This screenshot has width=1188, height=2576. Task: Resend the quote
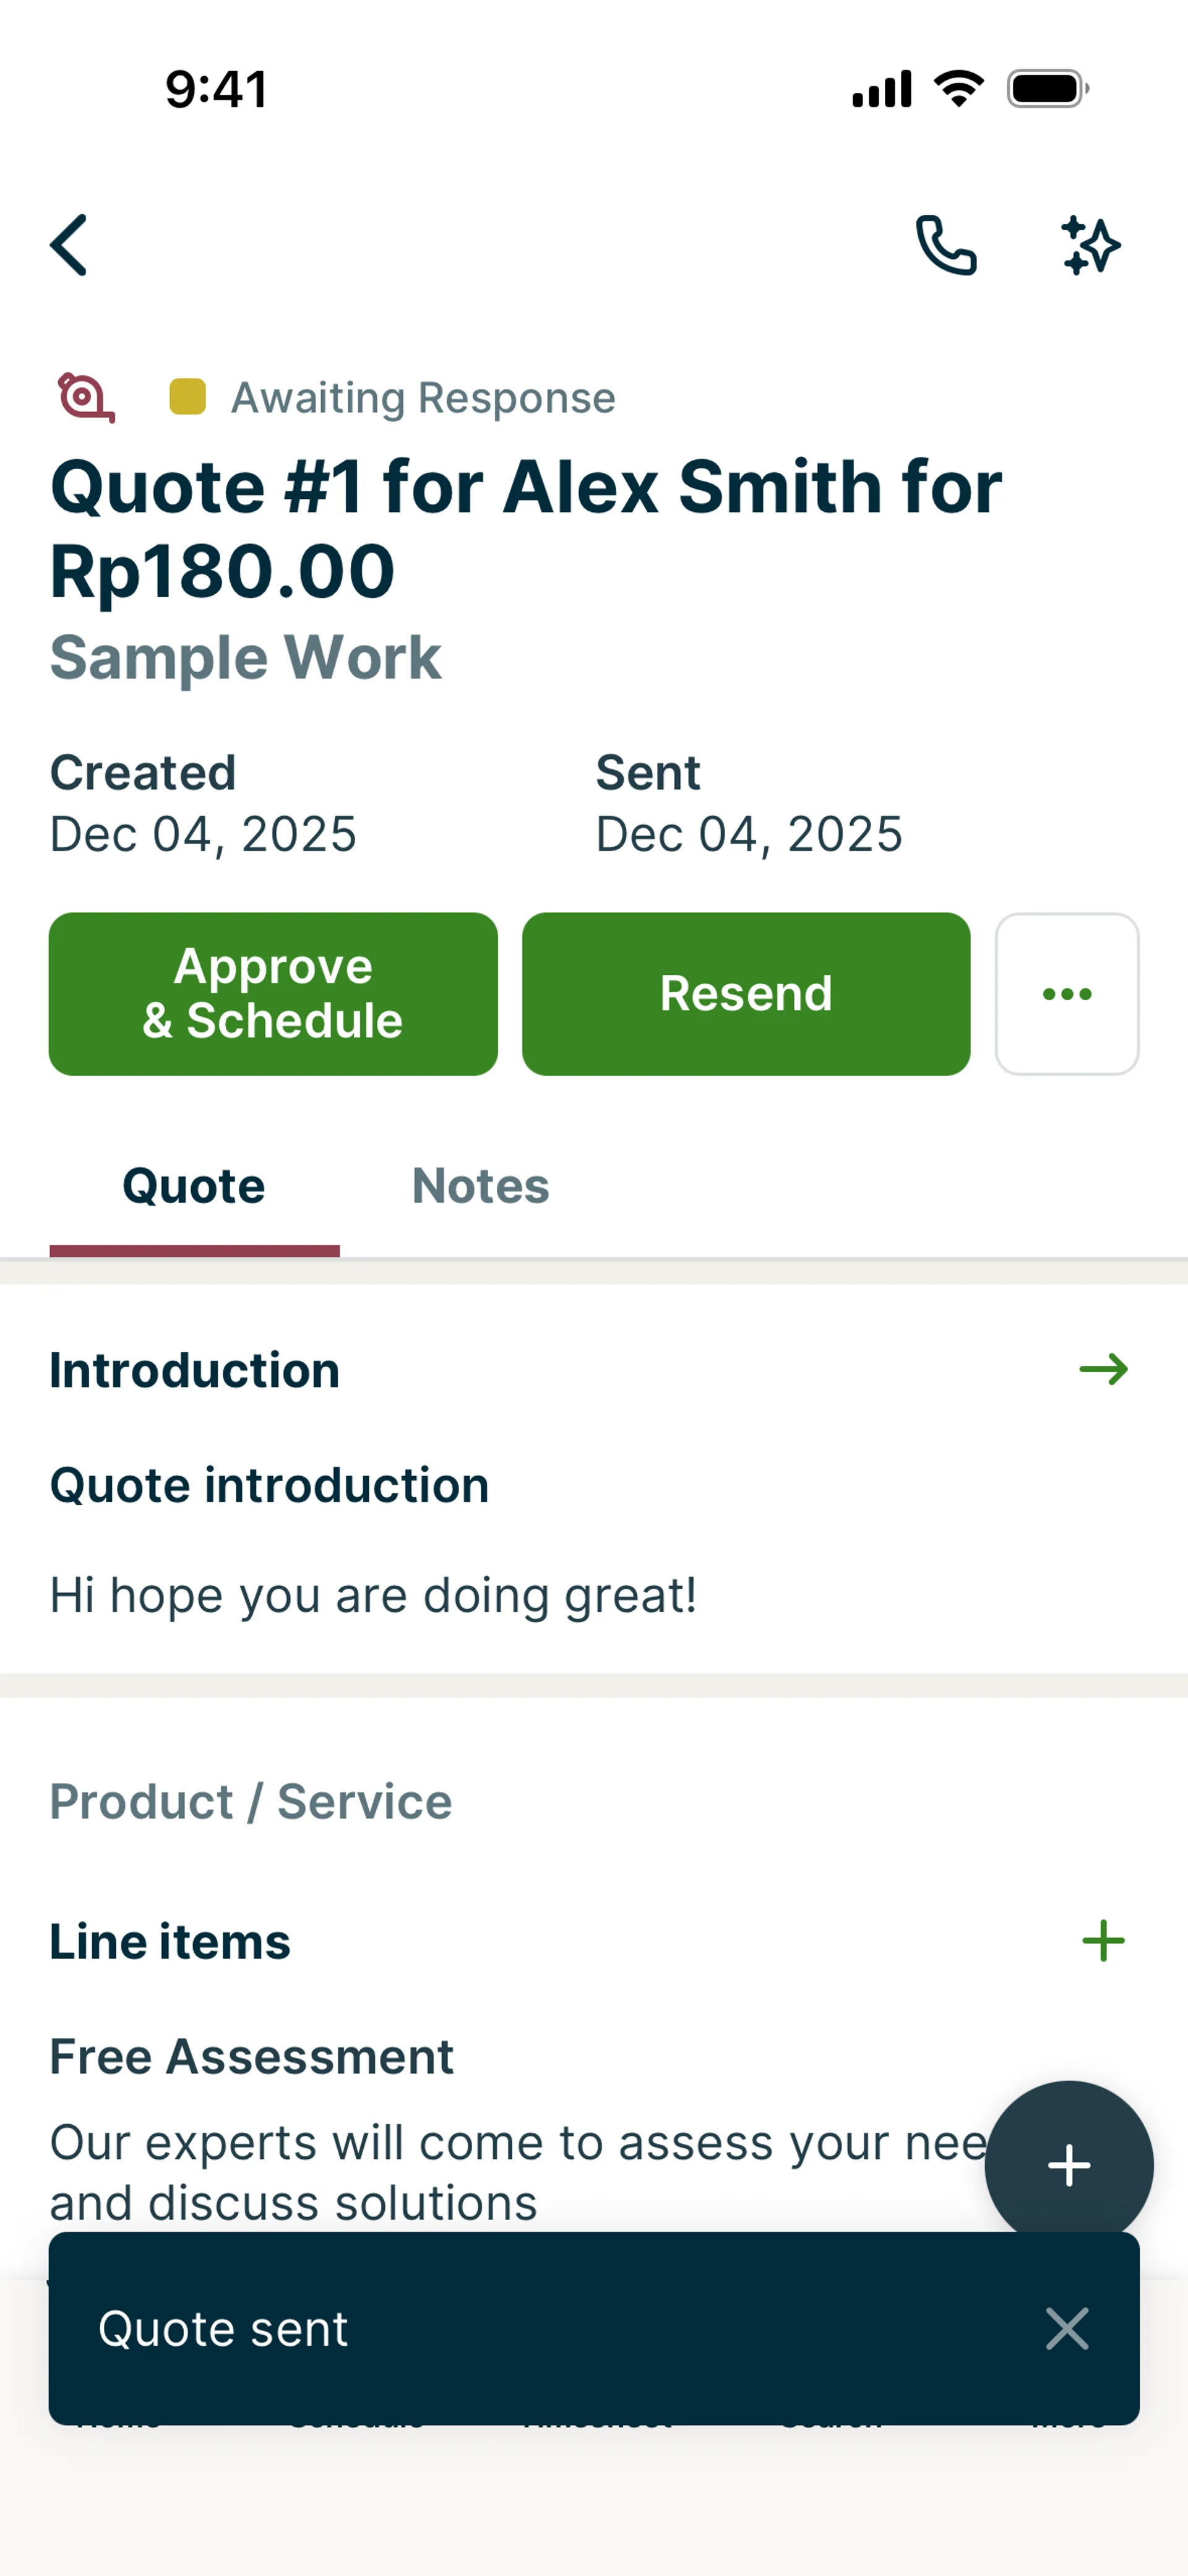[746, 994]
